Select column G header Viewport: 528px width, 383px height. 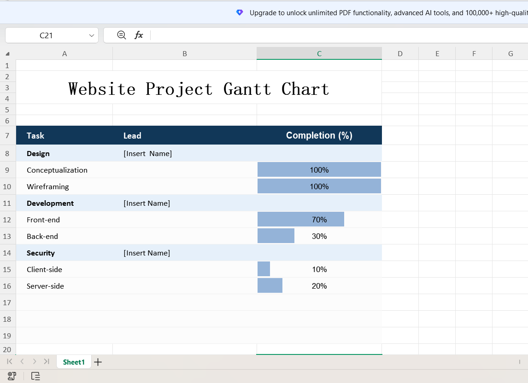point(510,54)
